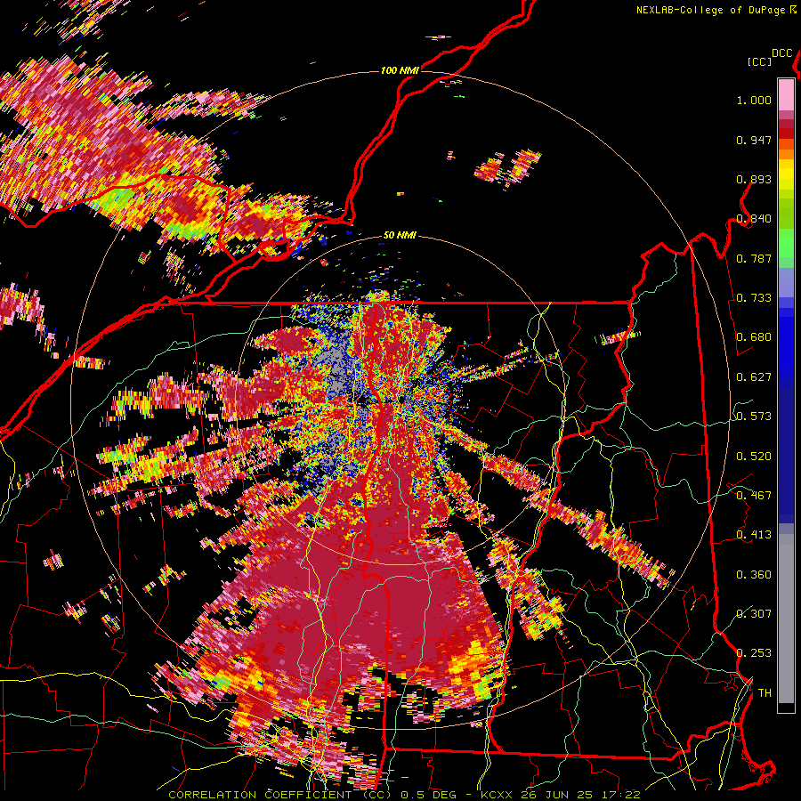Click the [CC] units label

pyautogui.click(x=759, y=61)
